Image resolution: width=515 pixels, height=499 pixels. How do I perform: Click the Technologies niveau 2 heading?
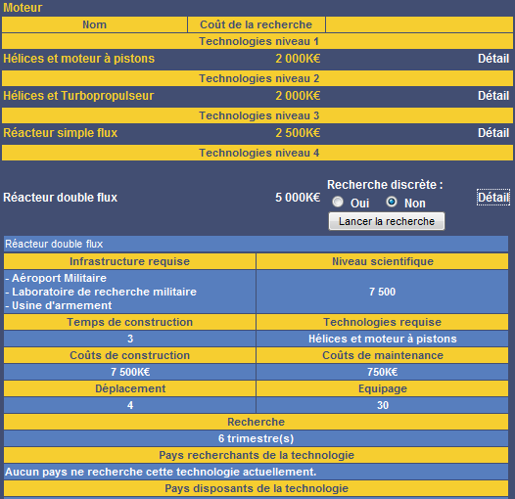point(257,78)
